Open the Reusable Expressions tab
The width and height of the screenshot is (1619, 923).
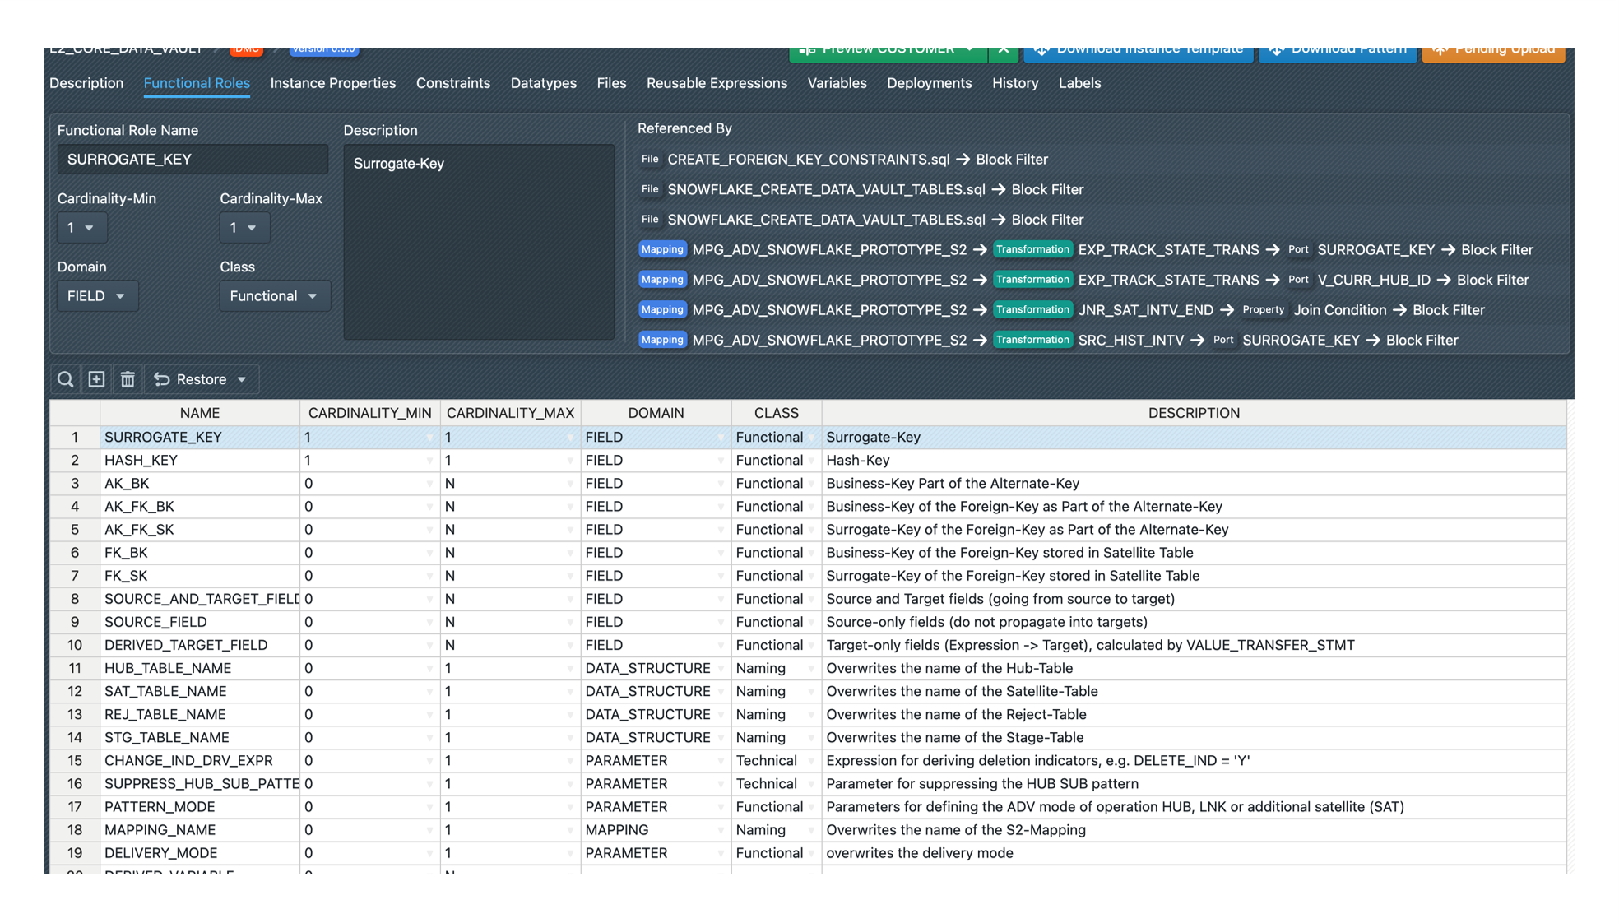click(716, 83)
